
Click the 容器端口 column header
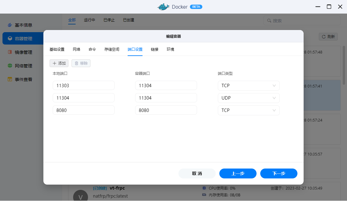click(143, 74)
